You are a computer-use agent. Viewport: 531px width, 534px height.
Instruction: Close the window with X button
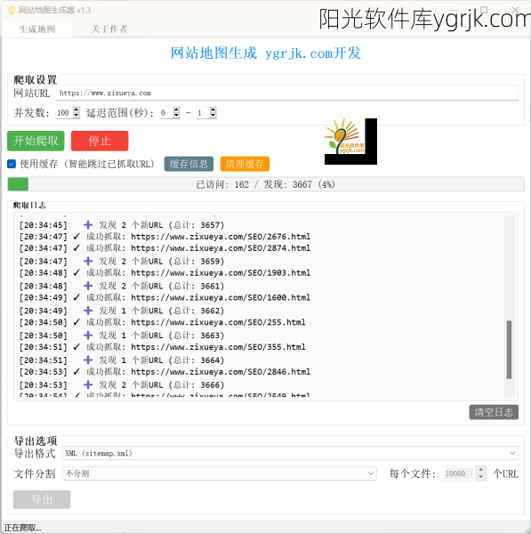point(515,10)
